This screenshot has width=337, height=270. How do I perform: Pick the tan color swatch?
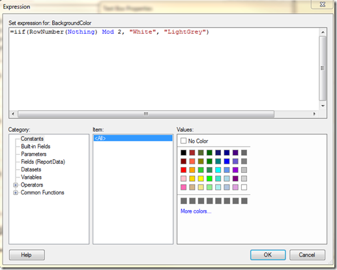[x=192, y=187]
